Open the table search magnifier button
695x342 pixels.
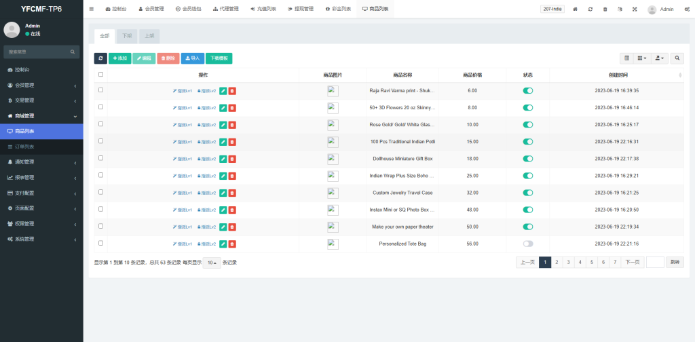click(677, 58)
